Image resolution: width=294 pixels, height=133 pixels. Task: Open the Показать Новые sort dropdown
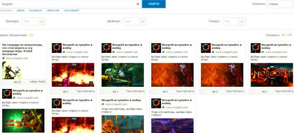[280, 4]
